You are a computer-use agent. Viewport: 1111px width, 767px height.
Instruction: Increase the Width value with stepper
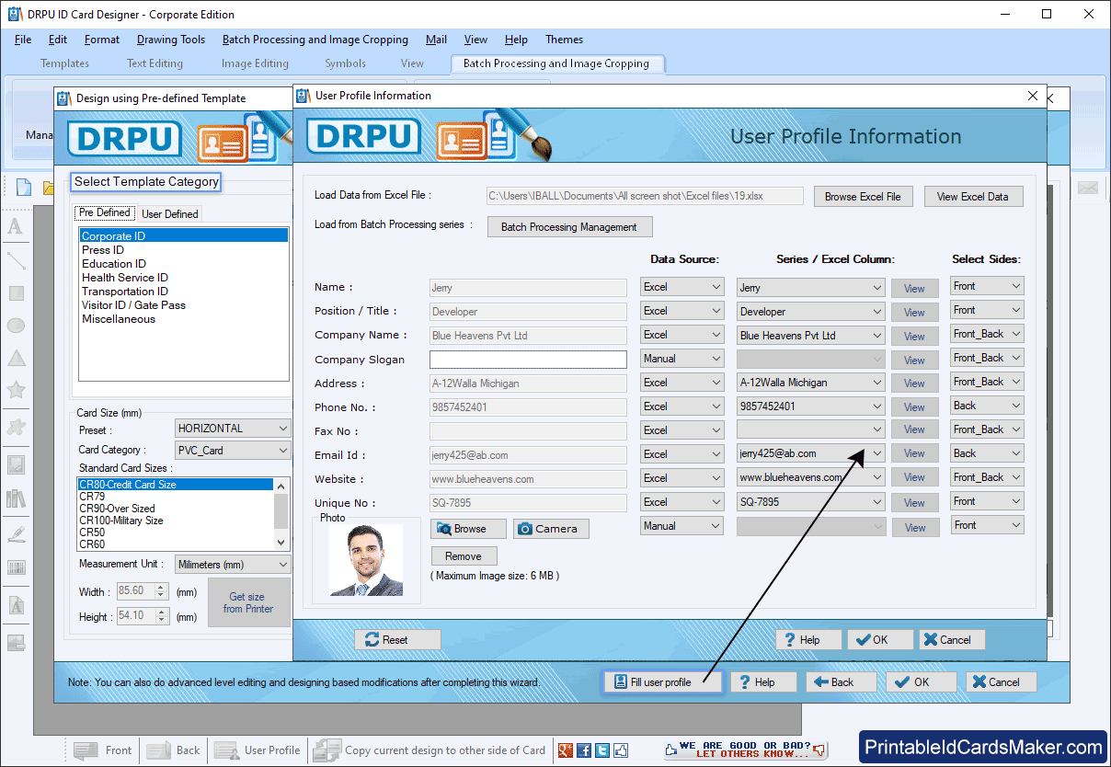(162, 589)
